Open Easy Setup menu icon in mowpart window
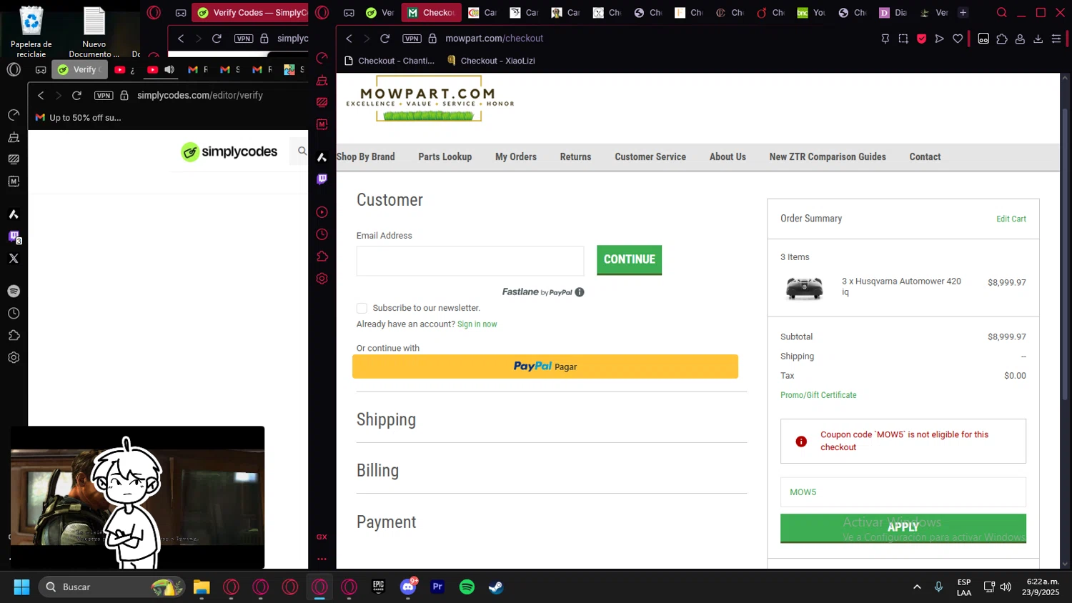Screen dimensions: 1072x603 (1056, 39)
